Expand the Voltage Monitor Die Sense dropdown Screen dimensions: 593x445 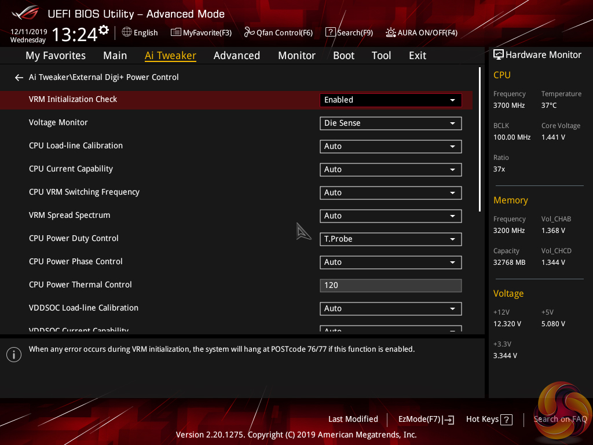[390, 123]
